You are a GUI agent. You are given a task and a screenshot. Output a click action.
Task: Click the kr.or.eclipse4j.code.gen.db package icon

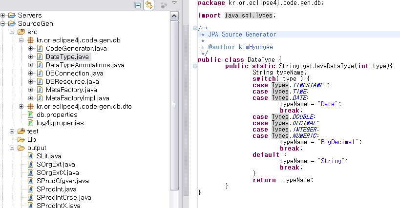coord(31,40)
